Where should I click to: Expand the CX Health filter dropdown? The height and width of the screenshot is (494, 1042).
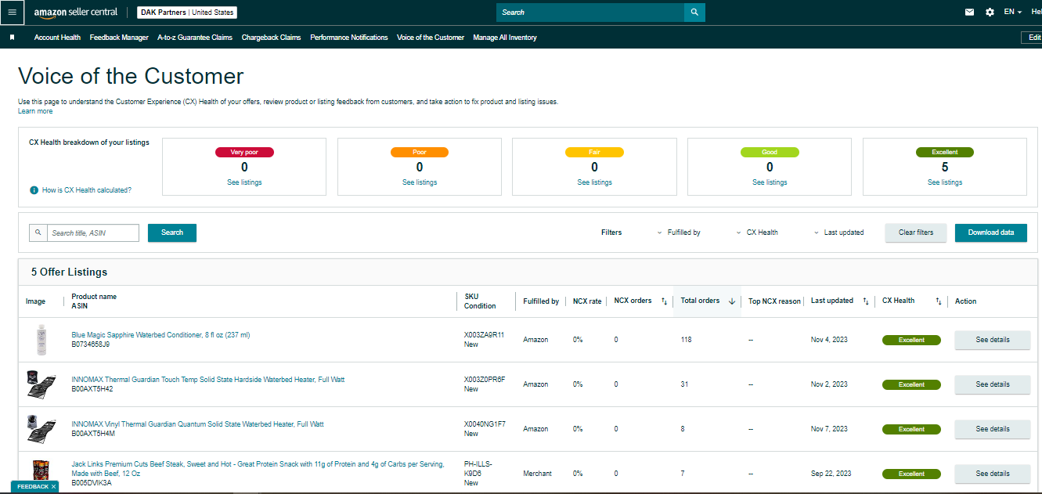coord(758,233)
